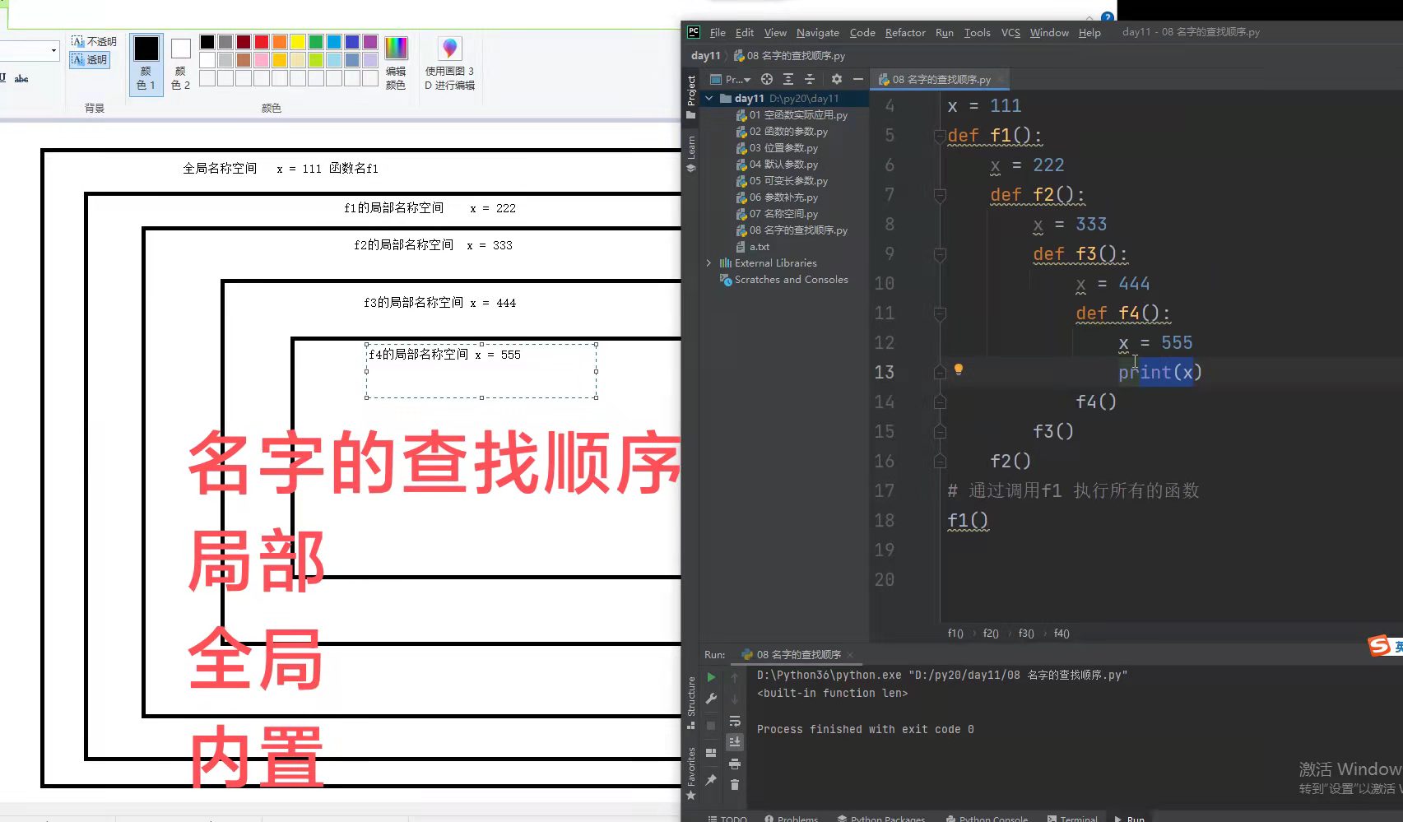
Task: Select the opaque (不透明) background option
Action: [x=94, y=41]
